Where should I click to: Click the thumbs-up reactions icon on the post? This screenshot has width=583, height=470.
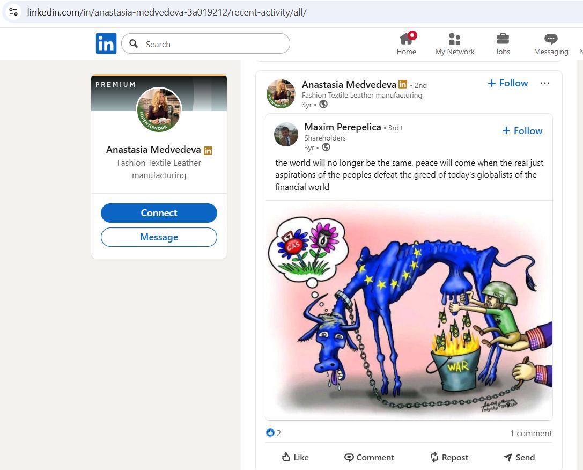point(270,432)
